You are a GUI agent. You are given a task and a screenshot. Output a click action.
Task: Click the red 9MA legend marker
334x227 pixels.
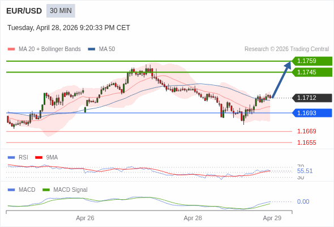(x=38, y=158)
